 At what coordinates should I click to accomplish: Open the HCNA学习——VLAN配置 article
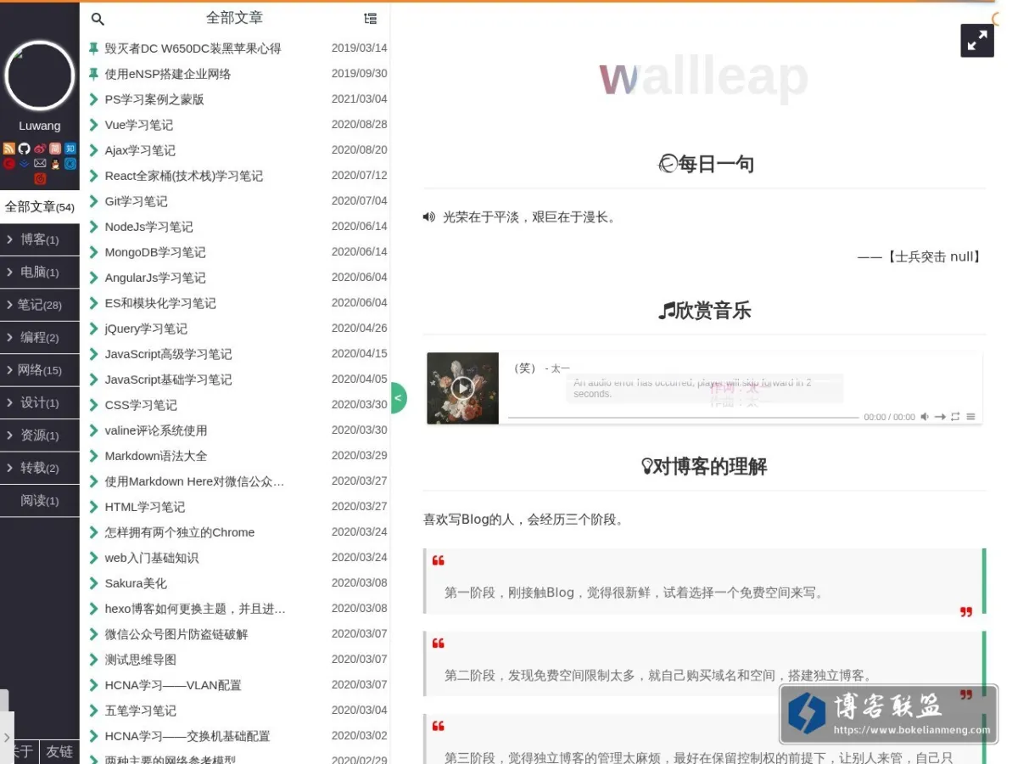[173, 685]
